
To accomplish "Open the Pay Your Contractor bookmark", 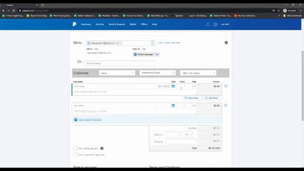I will [245, 16].
